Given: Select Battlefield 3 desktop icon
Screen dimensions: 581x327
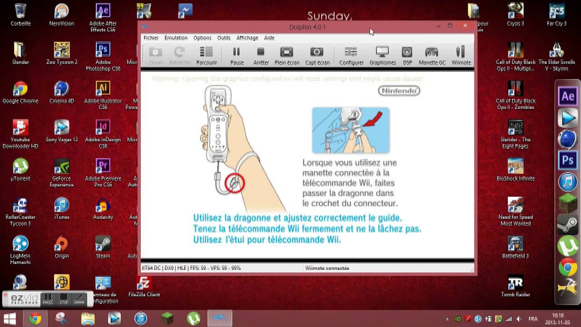Looking at the screenshot, I should click(x=516, y=247).
